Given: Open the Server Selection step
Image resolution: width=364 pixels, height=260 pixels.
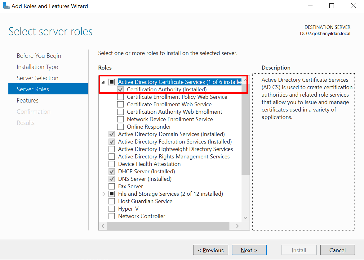Looking at the screenshot, I should 38,78.
